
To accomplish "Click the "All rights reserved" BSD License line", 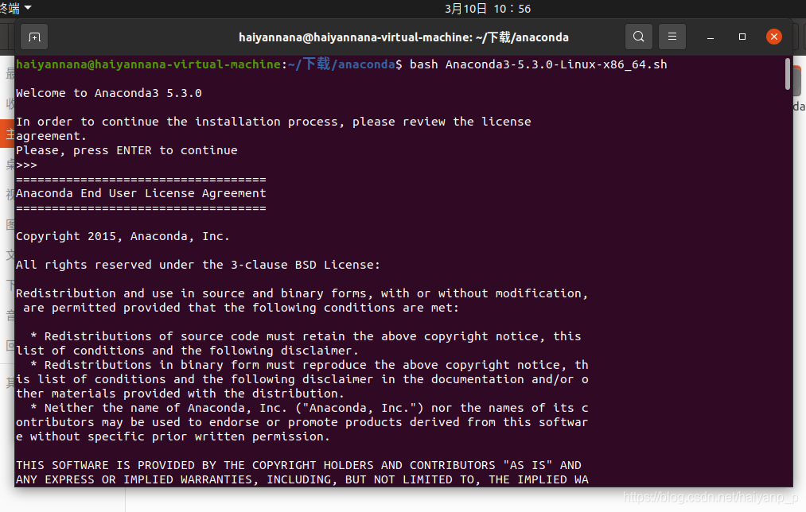I will click(x=198, y=265).
